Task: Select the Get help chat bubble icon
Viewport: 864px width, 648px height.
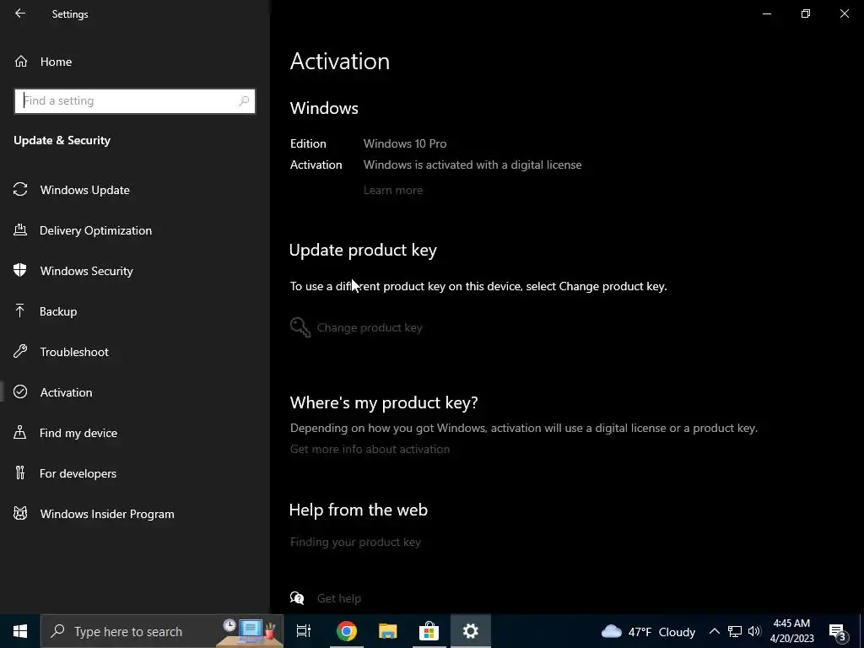Action: pyautogui.click(x=297, y=598)
